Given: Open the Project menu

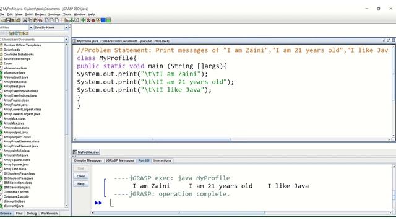Looking at the screenshot, I should (x=40, y=14).
